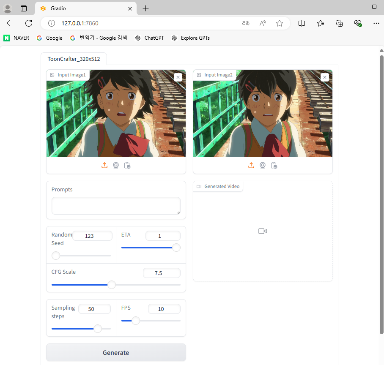The width and height of the screenshot is (384, 365).
Task: Click the page vertical scrollbar
Action: [381, 194]
